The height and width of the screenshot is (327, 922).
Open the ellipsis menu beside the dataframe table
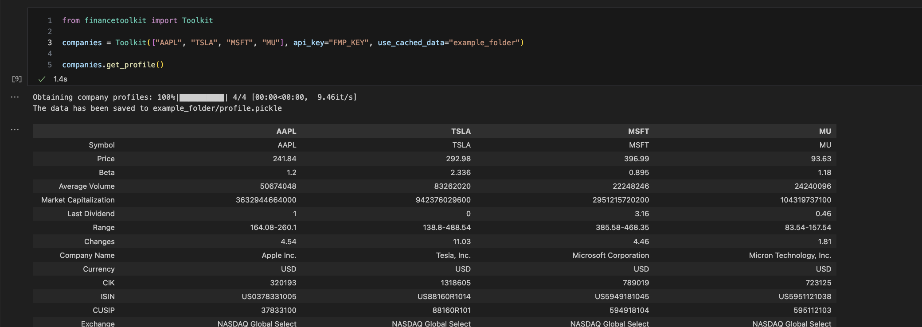(15, 130)
